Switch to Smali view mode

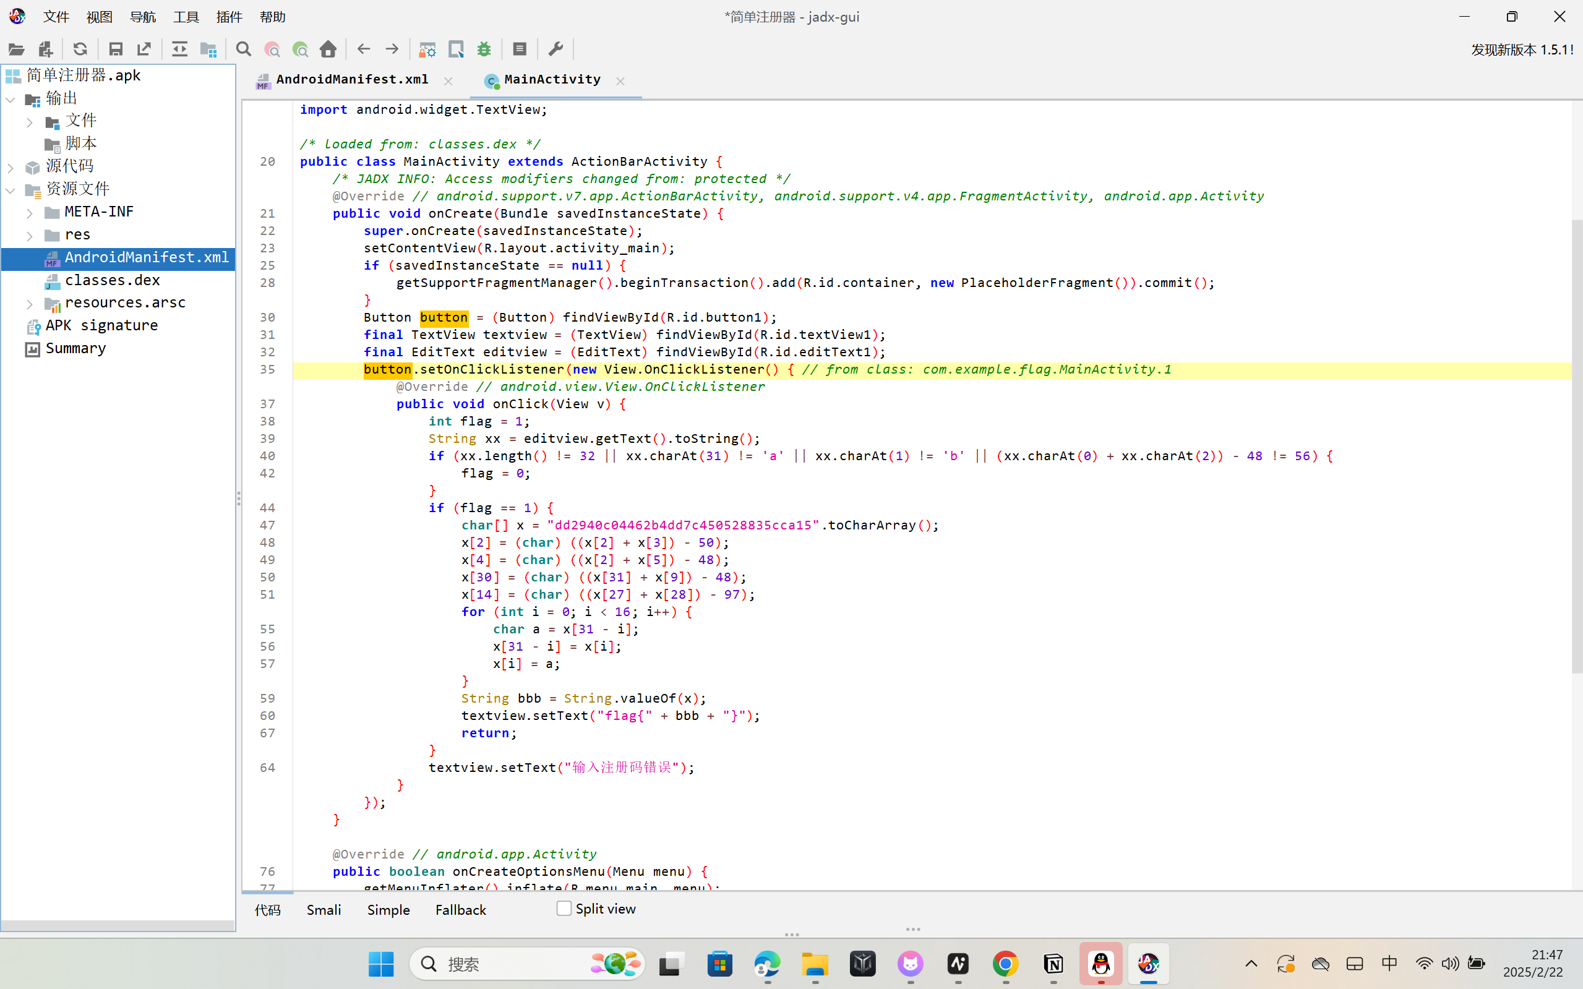point(324,910)
